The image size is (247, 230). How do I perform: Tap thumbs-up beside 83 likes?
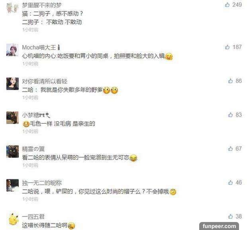point(230,115)
